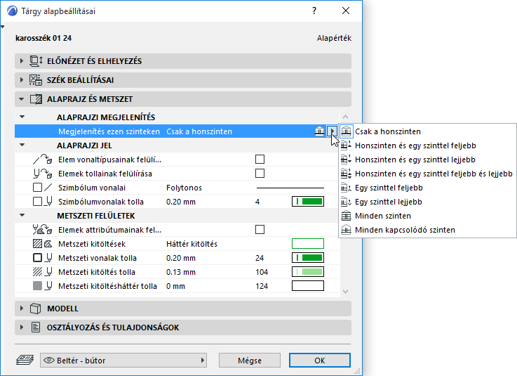The height and width of the screenshot is (376, 517).
Task: Expand the Modell panel
Action: 22,309
